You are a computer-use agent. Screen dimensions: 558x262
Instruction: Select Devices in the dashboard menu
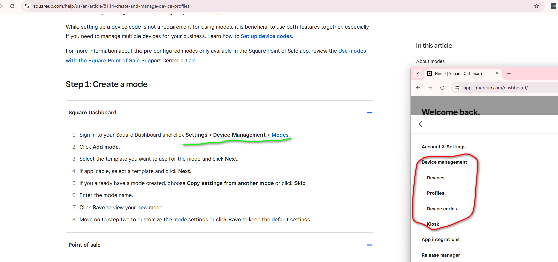click(435, 178)
